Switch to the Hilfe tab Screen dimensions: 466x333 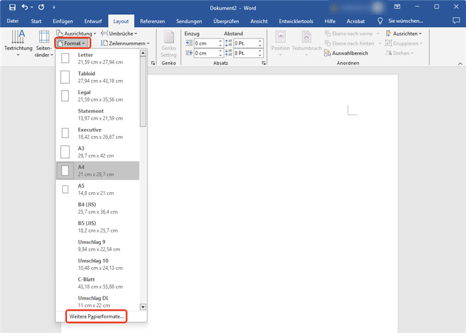point(330,21)
